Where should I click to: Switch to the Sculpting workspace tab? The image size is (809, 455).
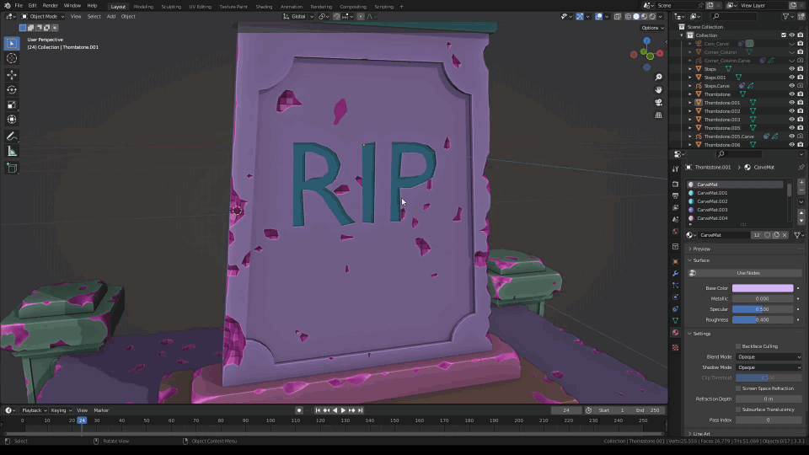[x=171, y=6]
